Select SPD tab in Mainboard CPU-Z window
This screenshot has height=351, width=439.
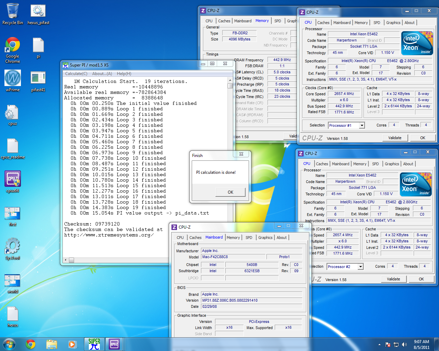[249, 238]
